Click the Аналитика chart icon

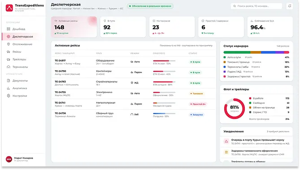pos(9,88)
